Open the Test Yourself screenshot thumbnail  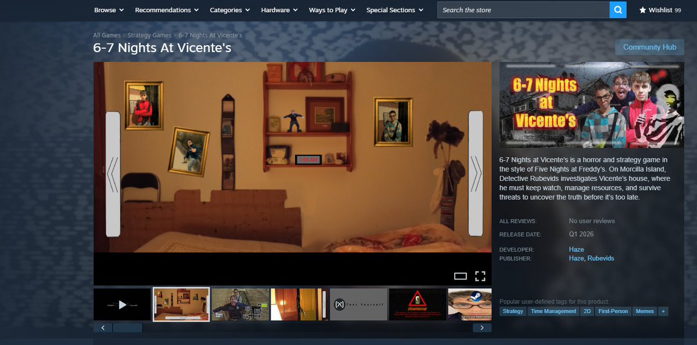(x=358, y=304)
